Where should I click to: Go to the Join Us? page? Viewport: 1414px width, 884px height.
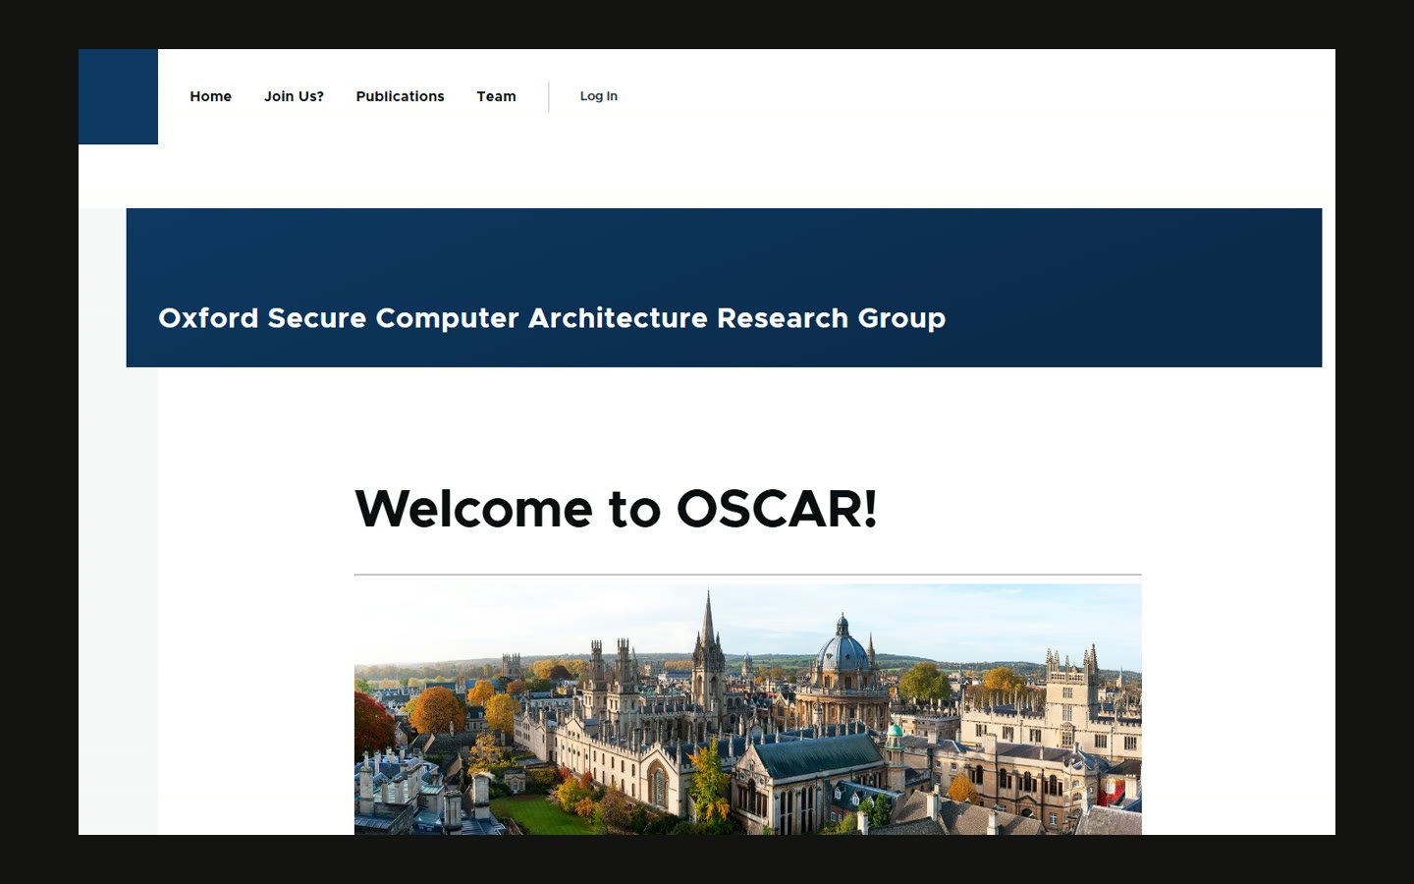pos(294,96)
